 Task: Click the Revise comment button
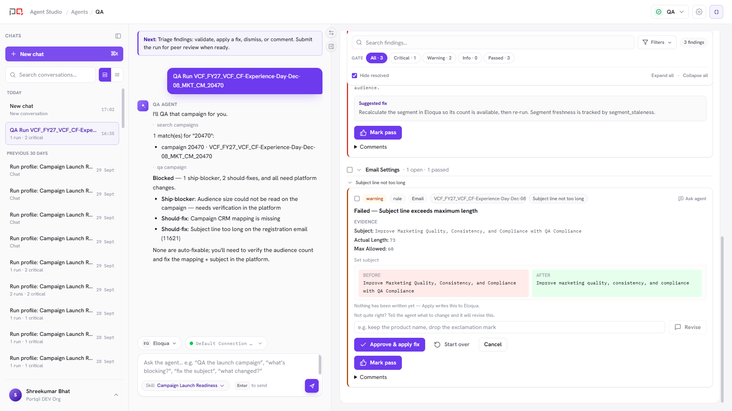[687, 327]
